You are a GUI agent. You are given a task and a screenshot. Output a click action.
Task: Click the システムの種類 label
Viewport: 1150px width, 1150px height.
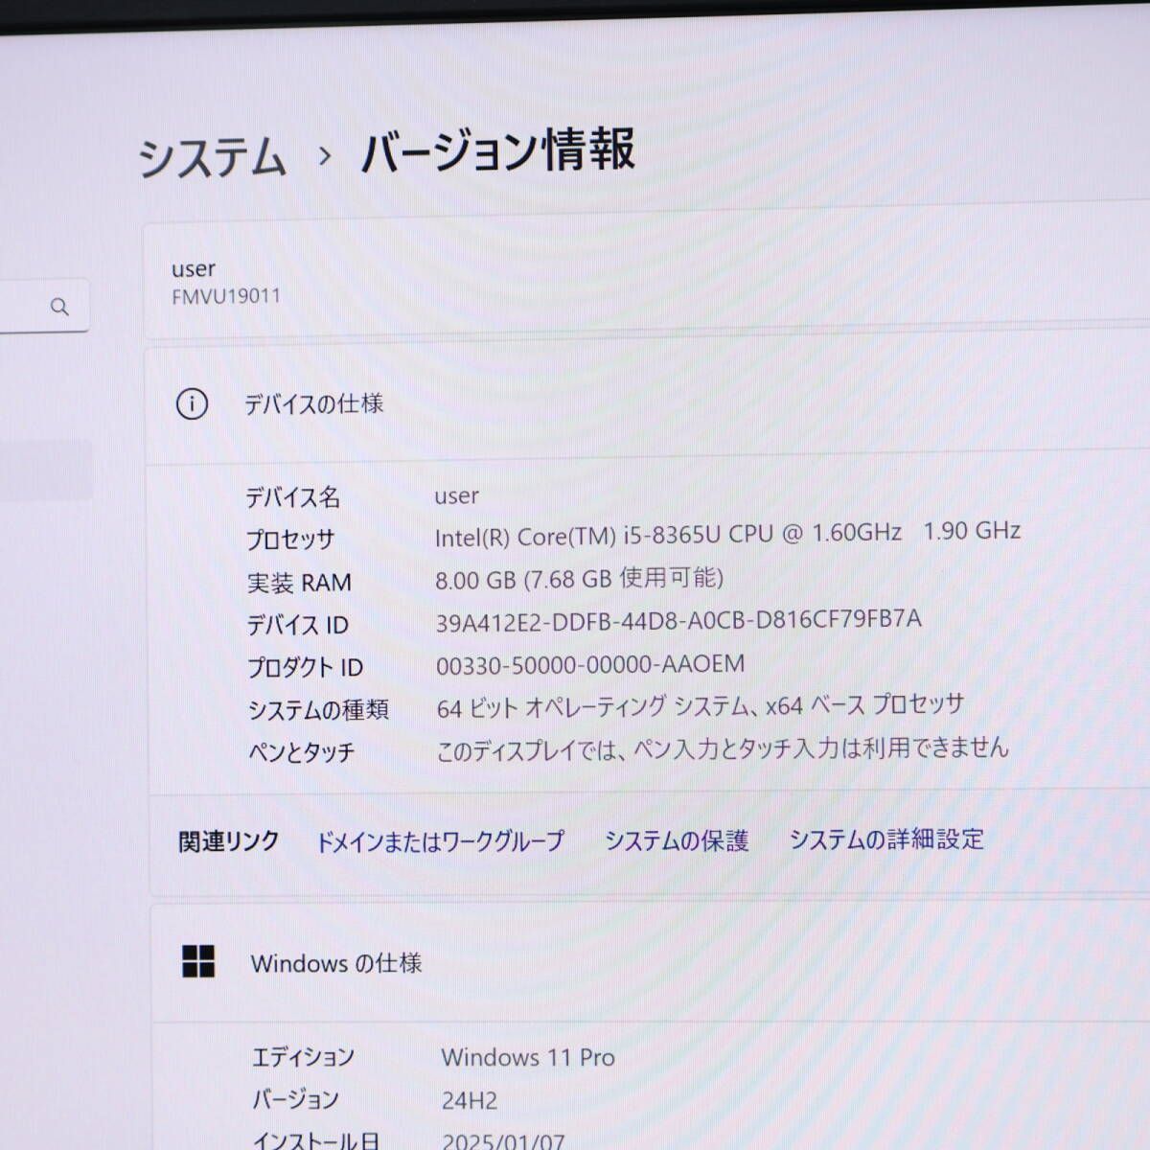[x=318, y=710]
